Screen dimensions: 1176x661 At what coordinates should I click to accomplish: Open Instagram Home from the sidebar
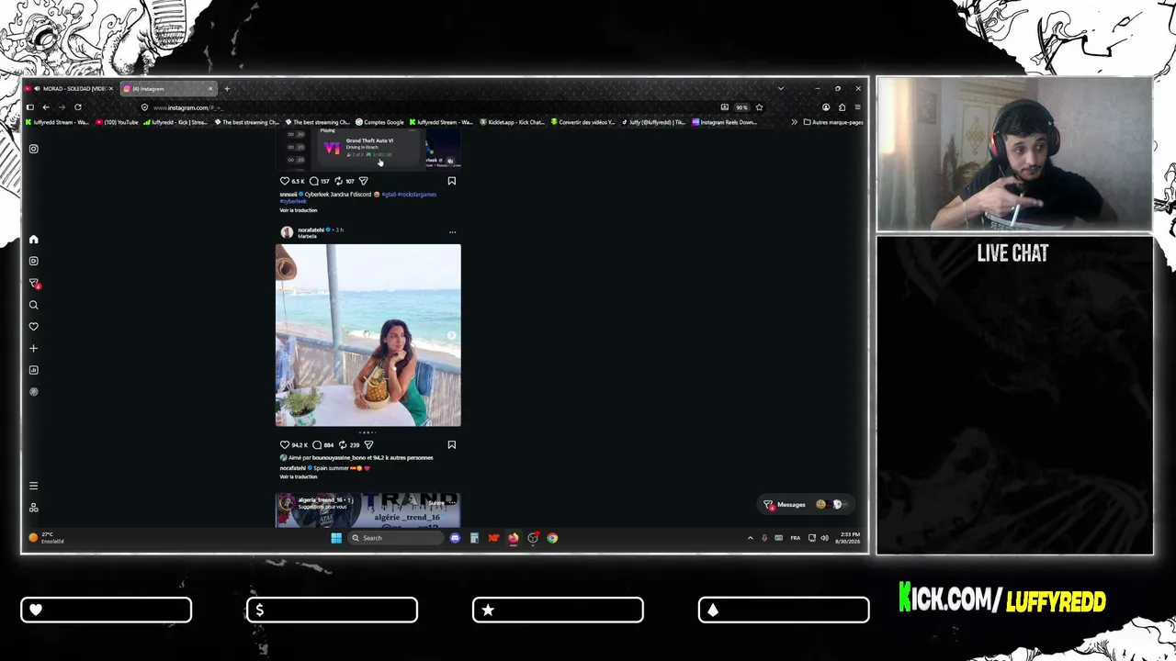point(34,240)
